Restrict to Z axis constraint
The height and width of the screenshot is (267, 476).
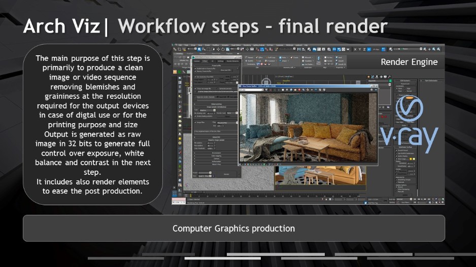tap(364, 50)
